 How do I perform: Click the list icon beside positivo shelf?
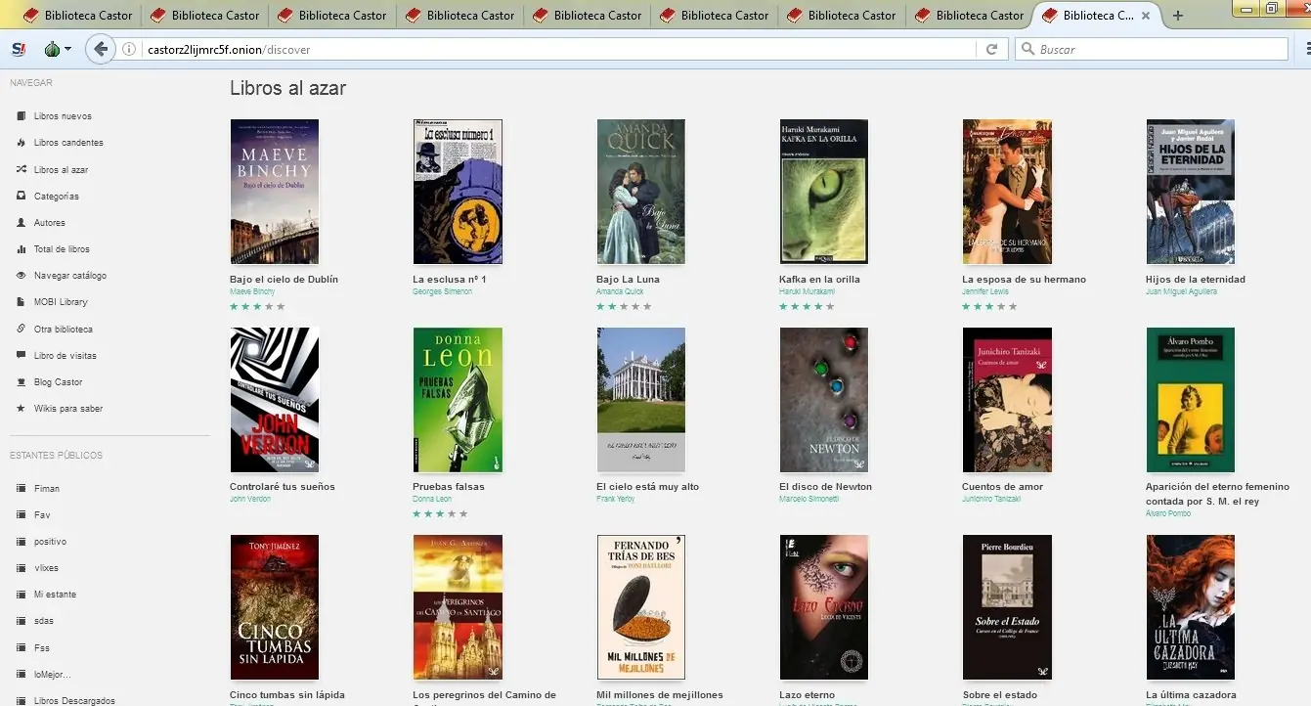(22, 541)
